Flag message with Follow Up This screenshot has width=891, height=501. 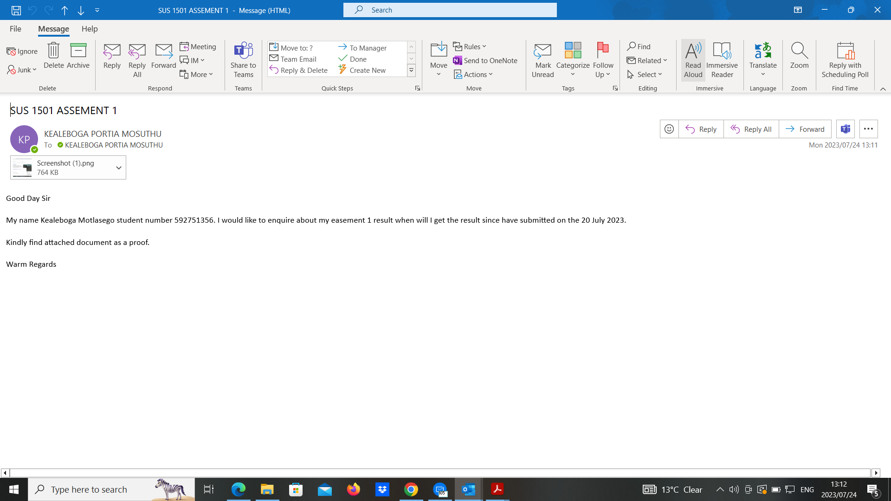603,59
